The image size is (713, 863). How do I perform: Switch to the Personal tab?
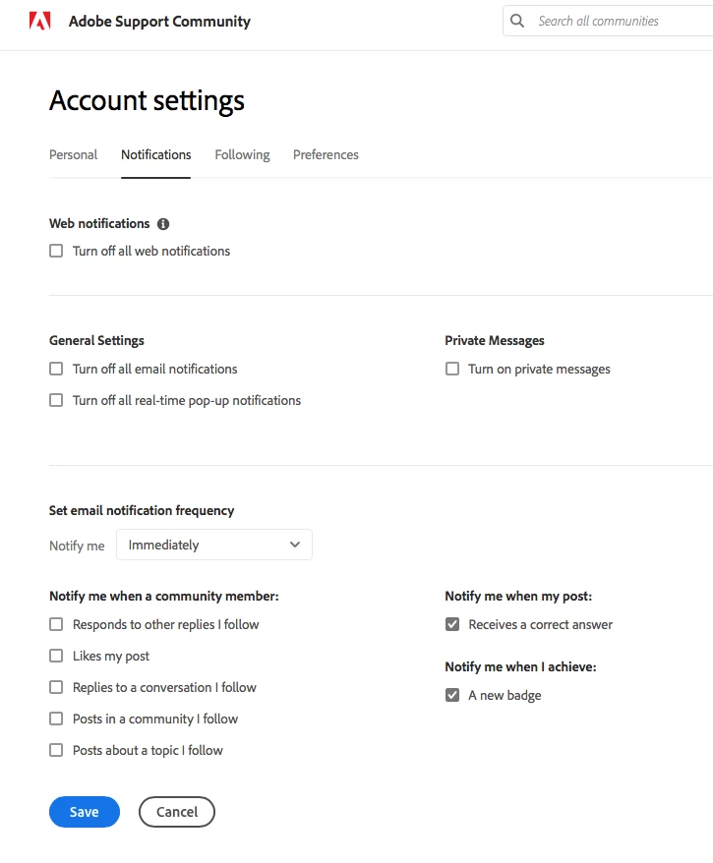point(74,154)
